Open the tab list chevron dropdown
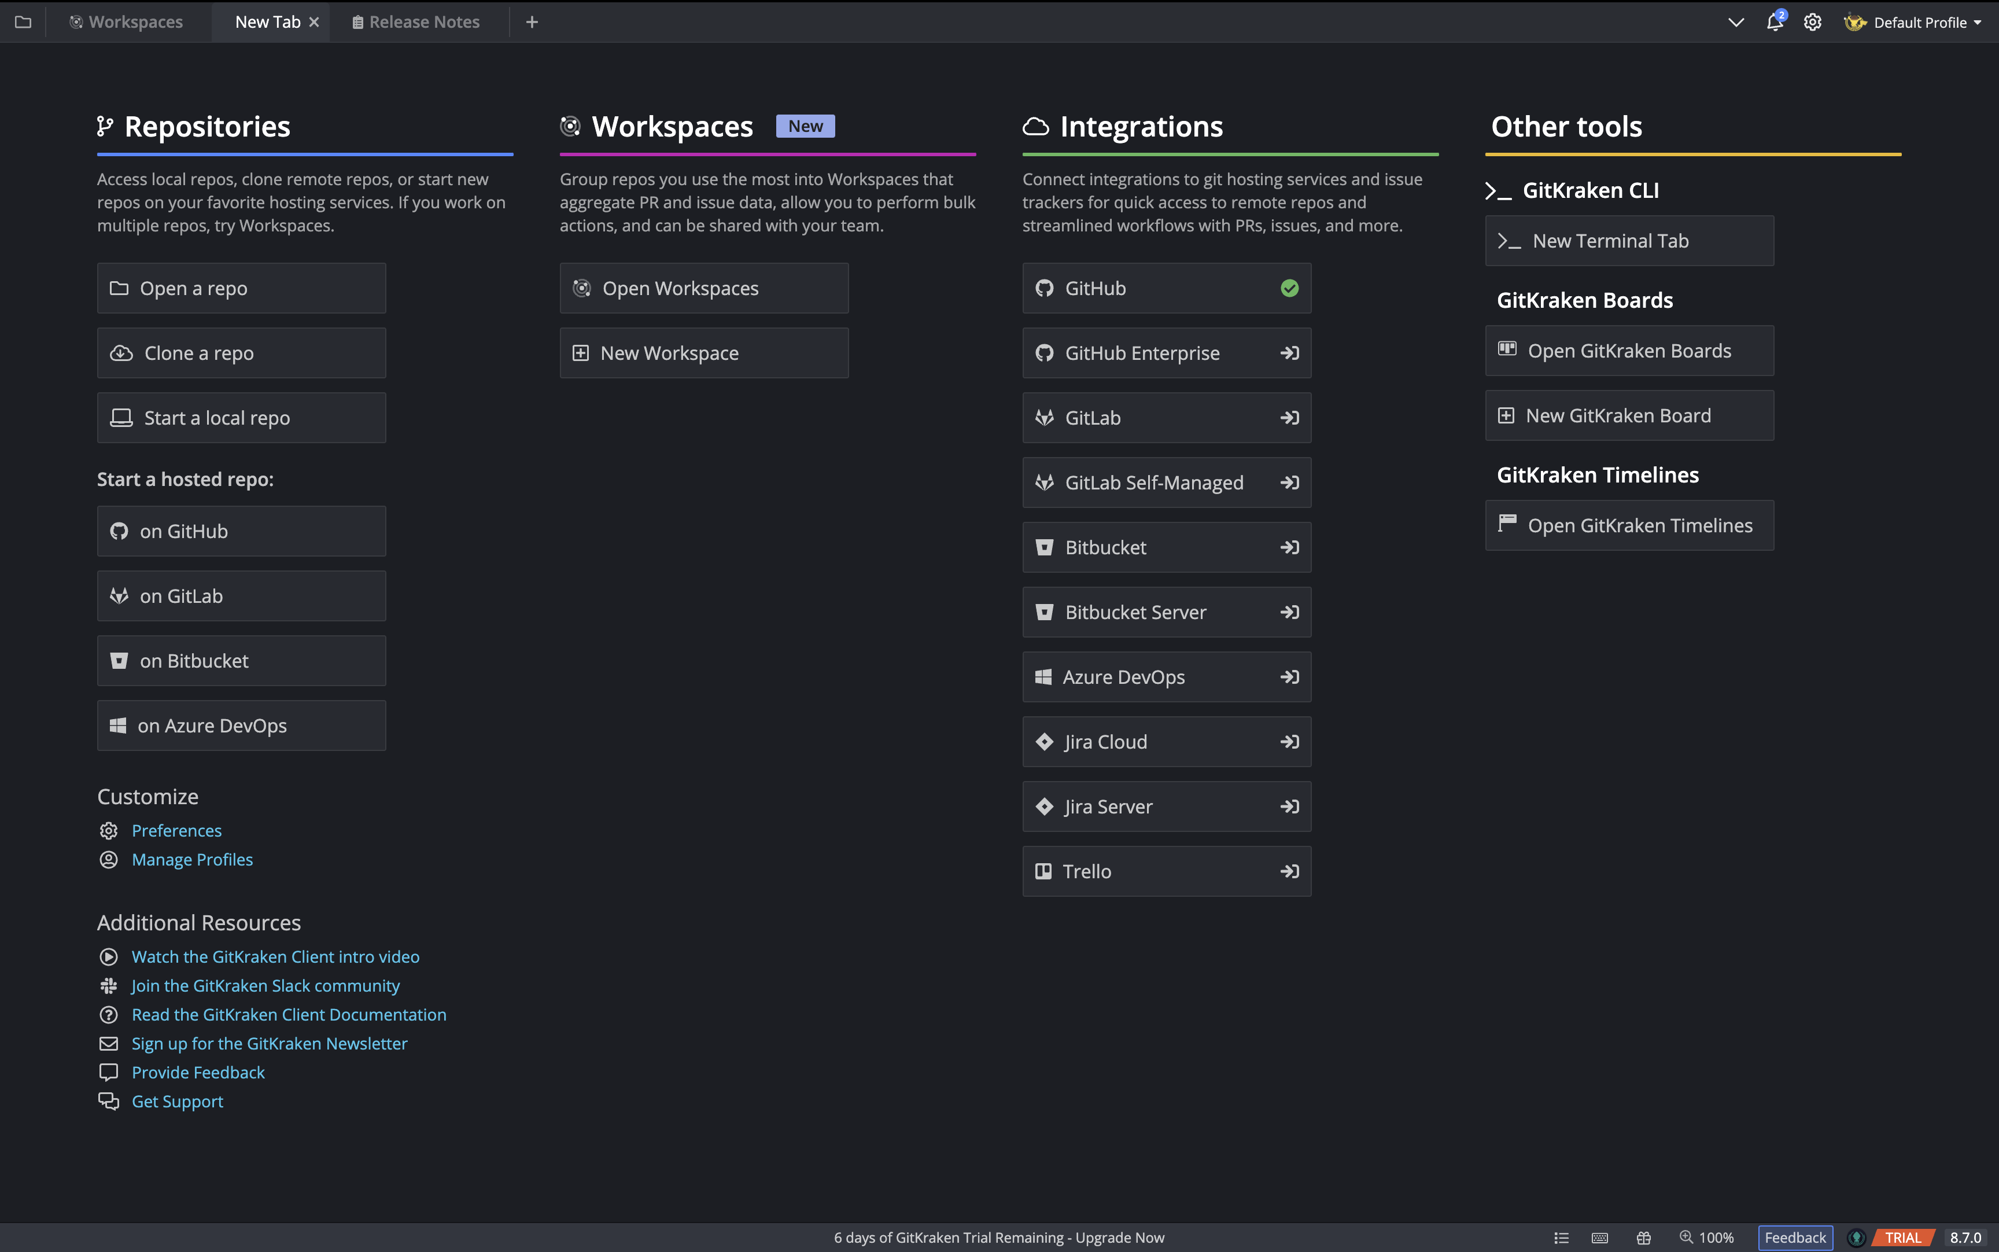The width and height of the screenshot is (1999, 1252). [x=1736, y=23]
